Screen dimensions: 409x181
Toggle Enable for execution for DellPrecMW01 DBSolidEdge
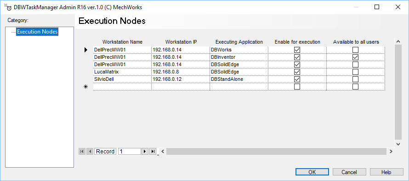coord(297,64)
